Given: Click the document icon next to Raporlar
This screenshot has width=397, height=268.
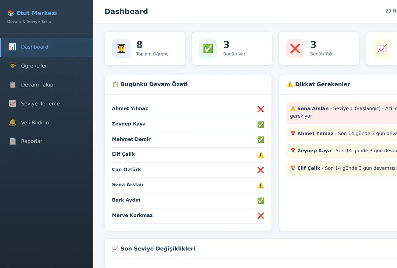Looking at the screenshot, I should click(13, 141).
